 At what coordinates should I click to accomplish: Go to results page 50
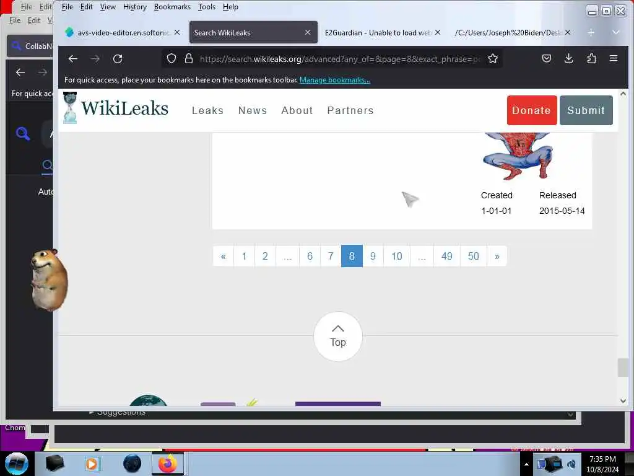(474, 256)
